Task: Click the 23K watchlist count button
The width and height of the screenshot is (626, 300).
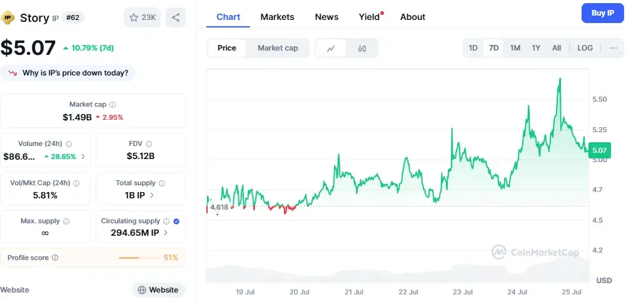Action: (x=142, y=17)
